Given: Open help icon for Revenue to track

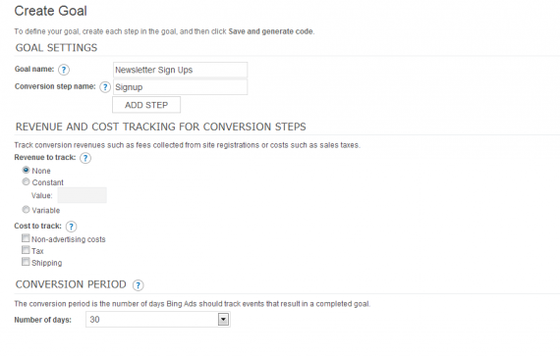Looking at the screenshot, I should coord(85,158).
